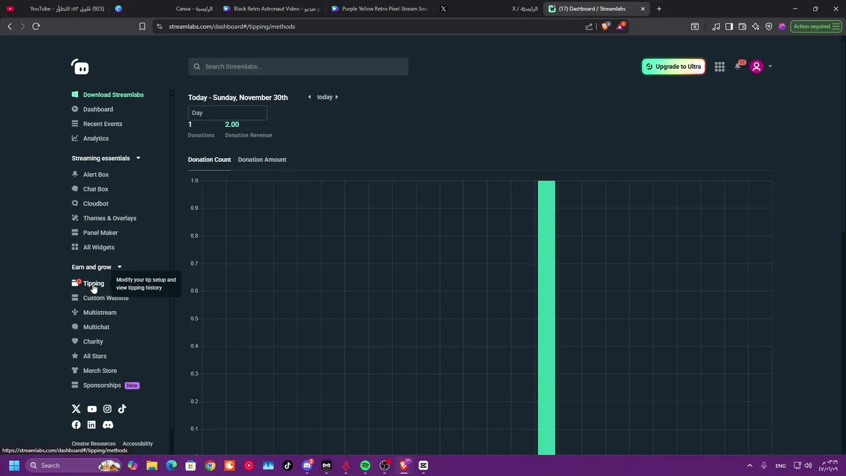The height and width of the screenshot is (476, 846).
Task: Open Streamlabs Facebook social icon
Action: point(76,425)
